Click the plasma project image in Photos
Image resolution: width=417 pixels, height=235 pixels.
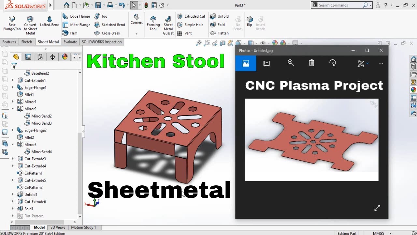click(x=312, y=140)
